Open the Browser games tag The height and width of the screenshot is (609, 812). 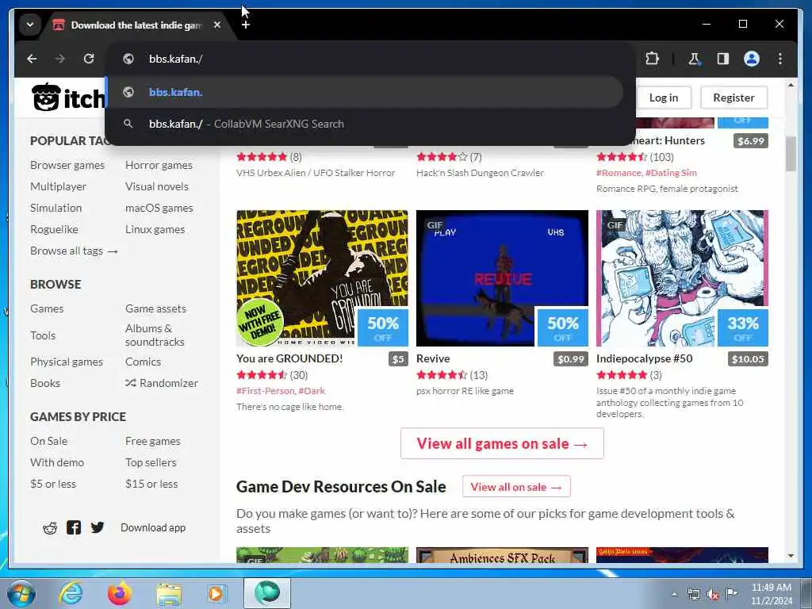67,165
